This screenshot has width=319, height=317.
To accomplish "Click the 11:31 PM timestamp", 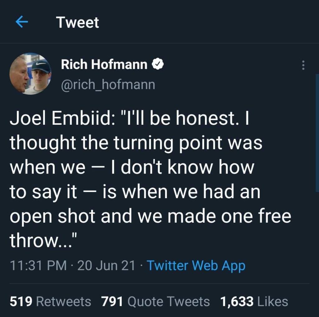I will coord(38,266).
